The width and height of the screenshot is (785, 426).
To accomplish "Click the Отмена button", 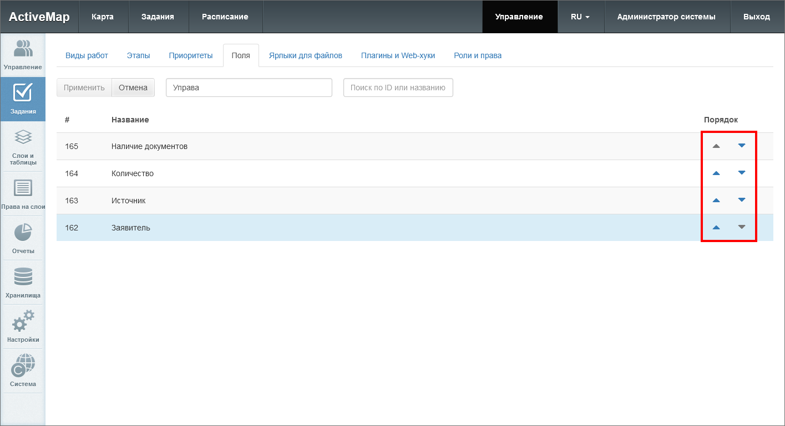I will click(133, 88).
